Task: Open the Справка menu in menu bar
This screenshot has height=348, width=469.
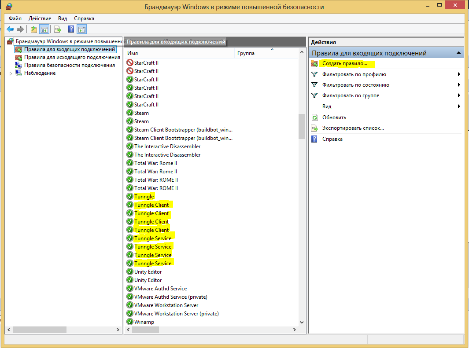Action: (84, 18)
